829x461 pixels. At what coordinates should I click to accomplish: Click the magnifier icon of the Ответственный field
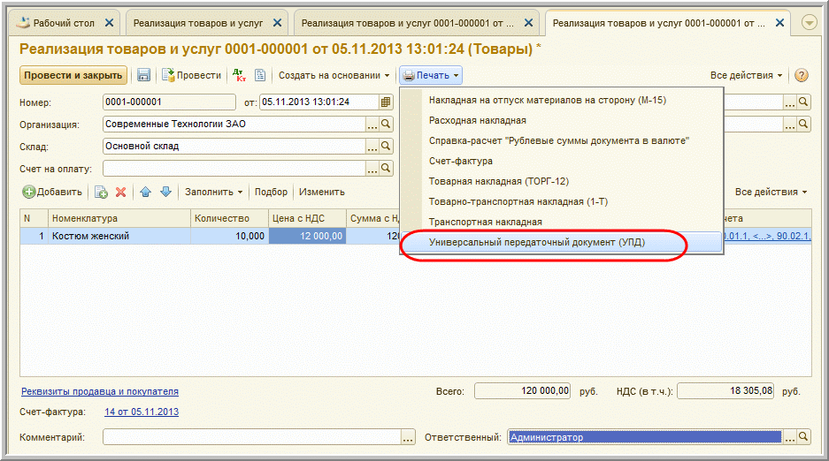click(x=803, y=437)
